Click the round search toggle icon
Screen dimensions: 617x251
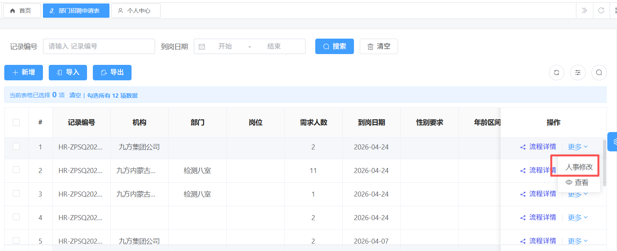coord(599,73)
